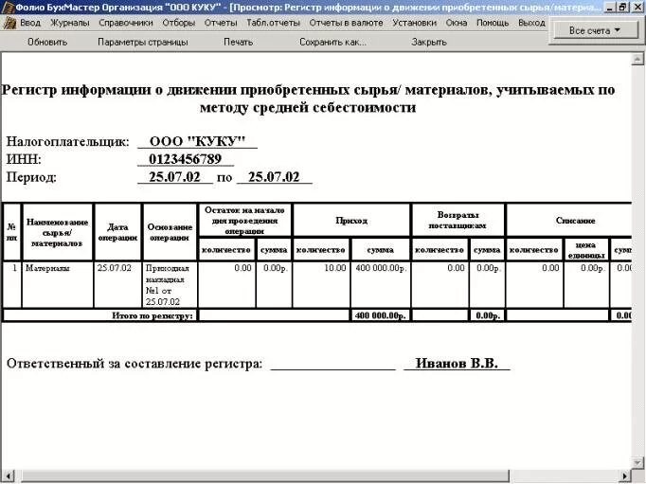
Task: Click the Наименование сырья/материалов header
Action: [57, 232]
